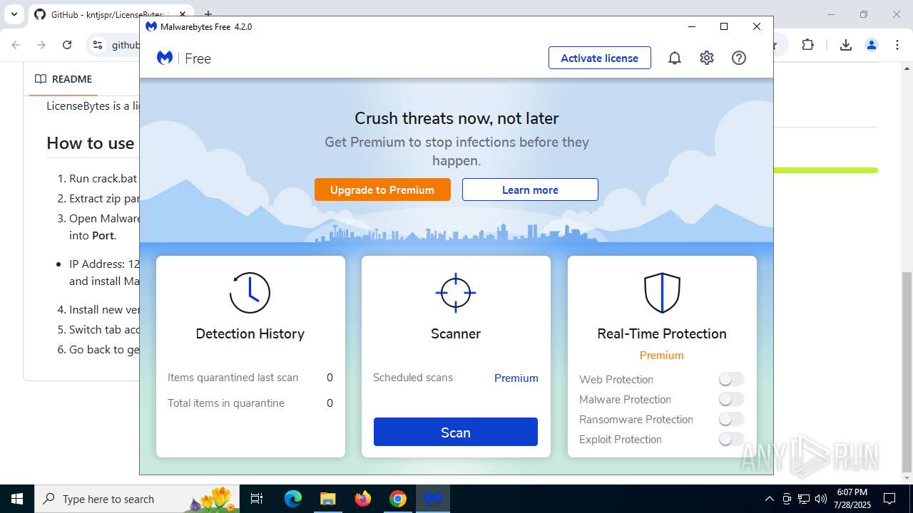Go forward in Chrome
This screenshot has height=513, width=913.
(41, 45)
